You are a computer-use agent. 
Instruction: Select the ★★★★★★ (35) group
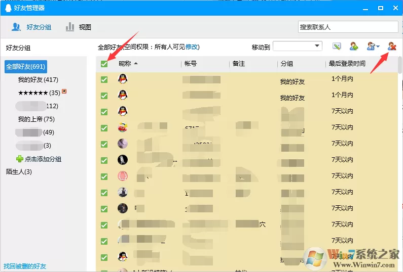coord(39,93)
